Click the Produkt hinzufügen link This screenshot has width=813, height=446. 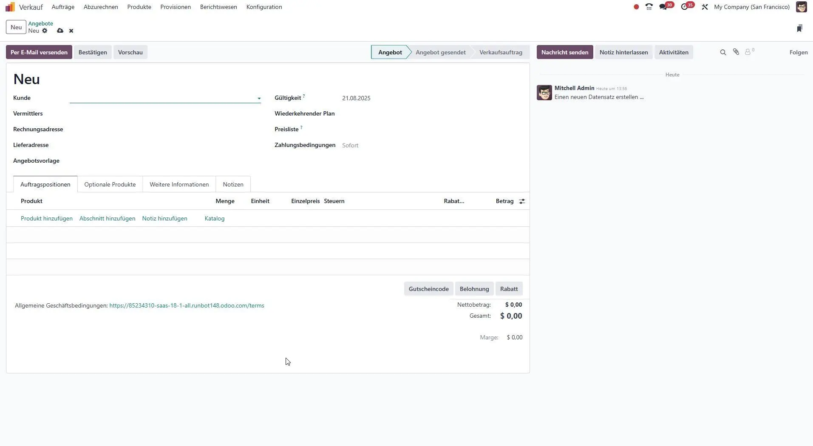tap(47, 218)
